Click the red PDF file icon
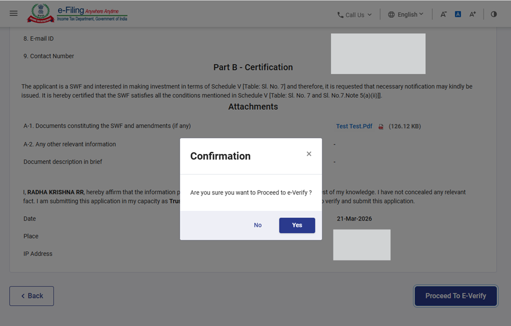Screen dimensions: 511x326 [x=381, y=127]
